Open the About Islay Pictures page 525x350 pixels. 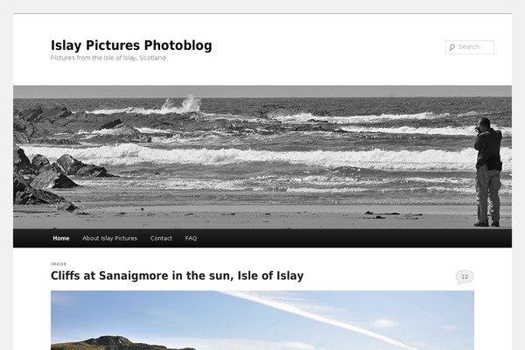110,238
